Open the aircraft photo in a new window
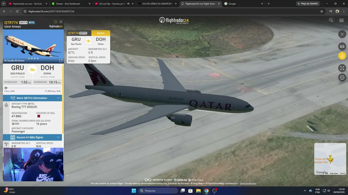The image size is (348, 195). click(61, 61)
